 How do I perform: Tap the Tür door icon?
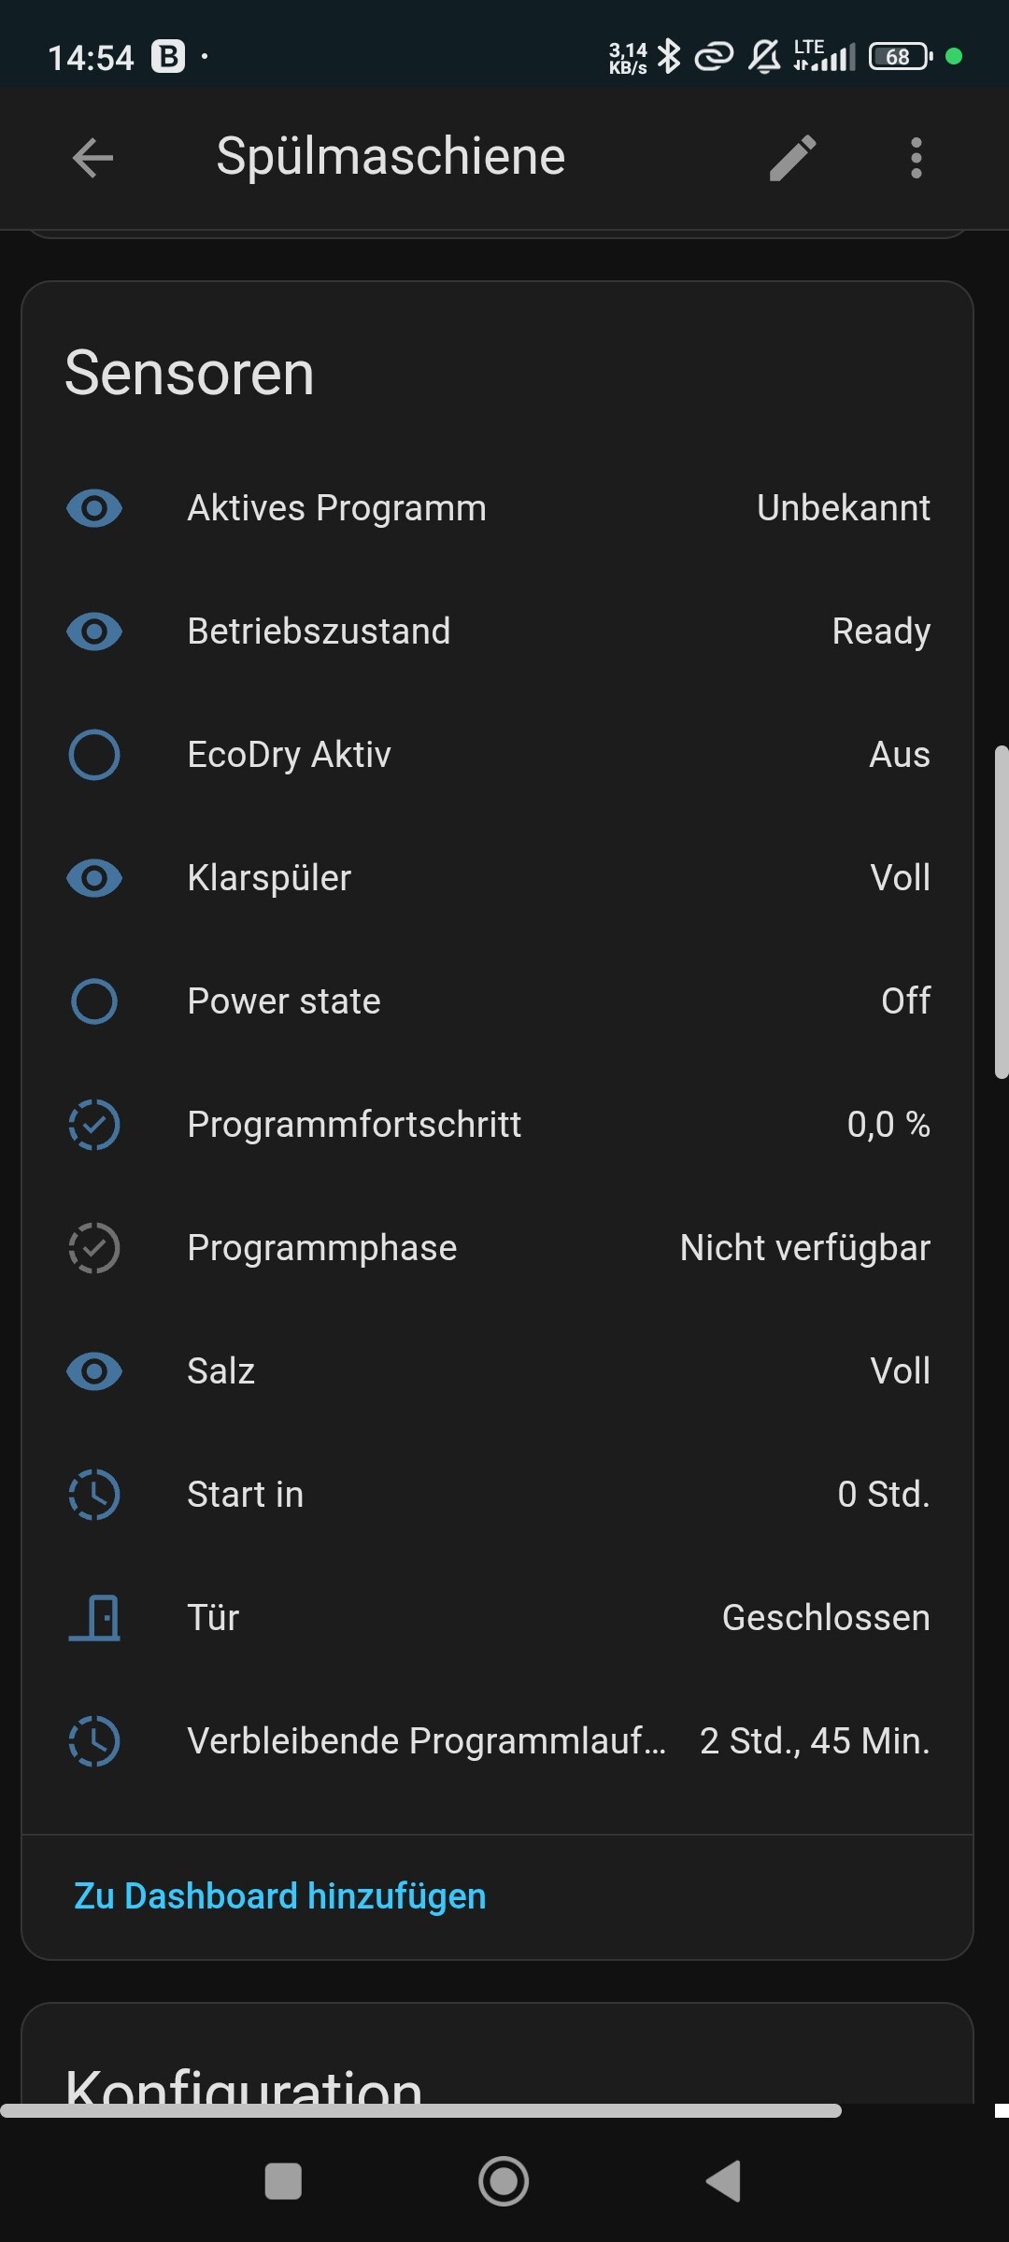(x=94, y=1617)
